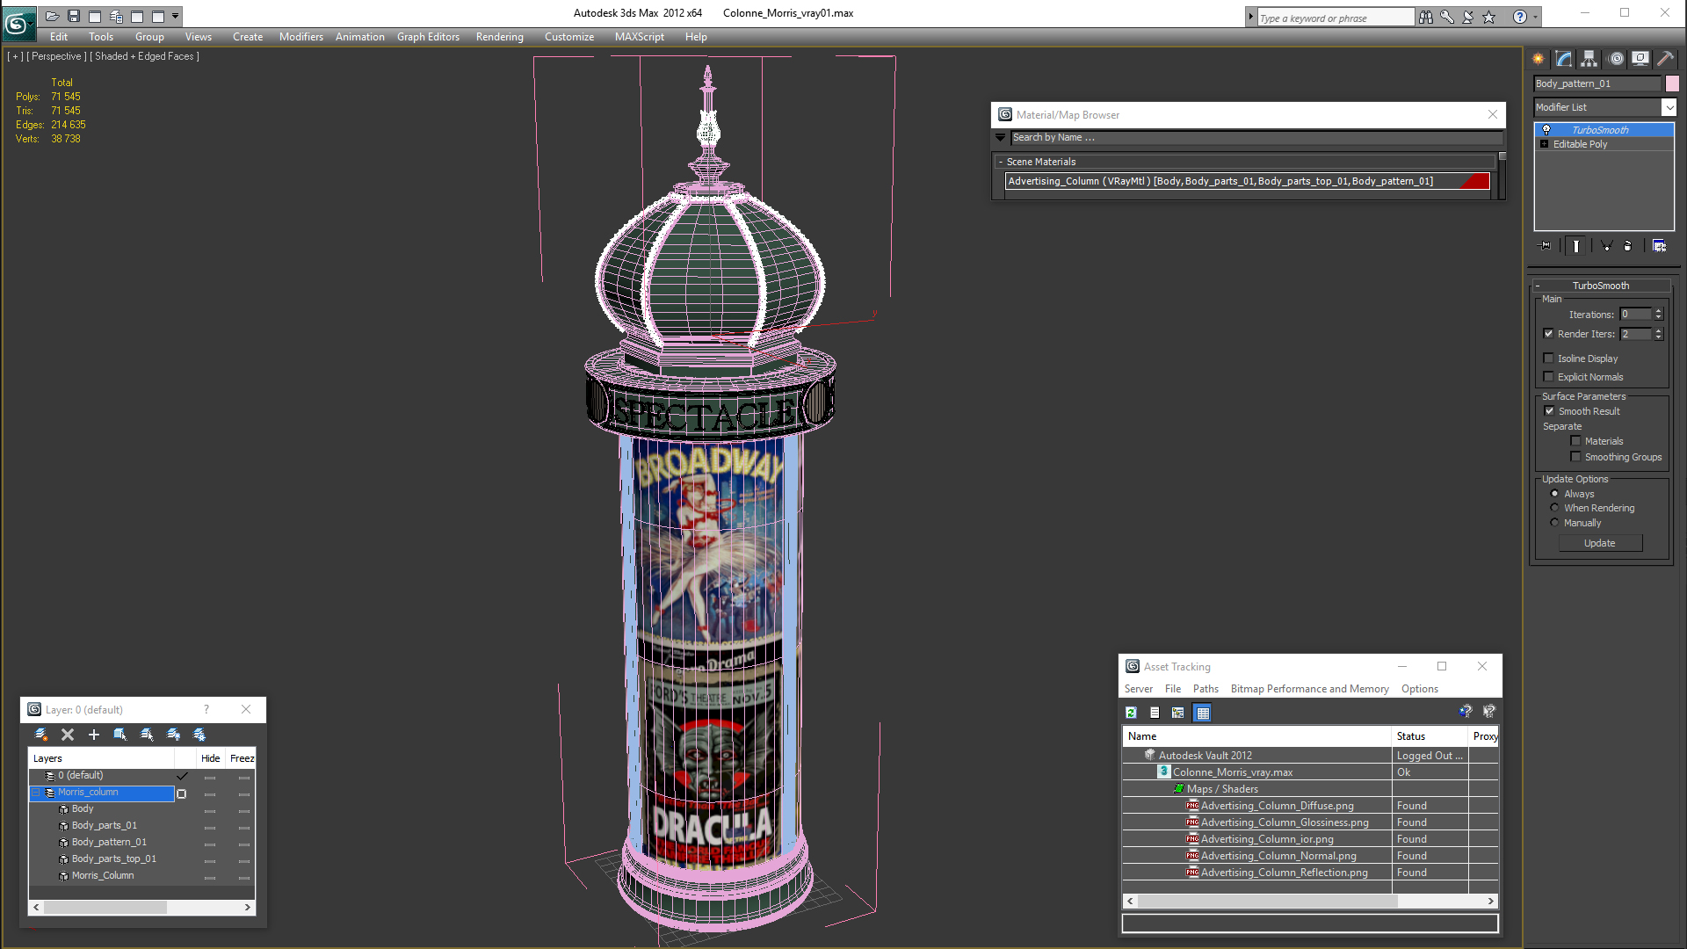Select Always radio button under Update Options
The height and width of the screenshot is (949, 1687).
coord(1555,492)
